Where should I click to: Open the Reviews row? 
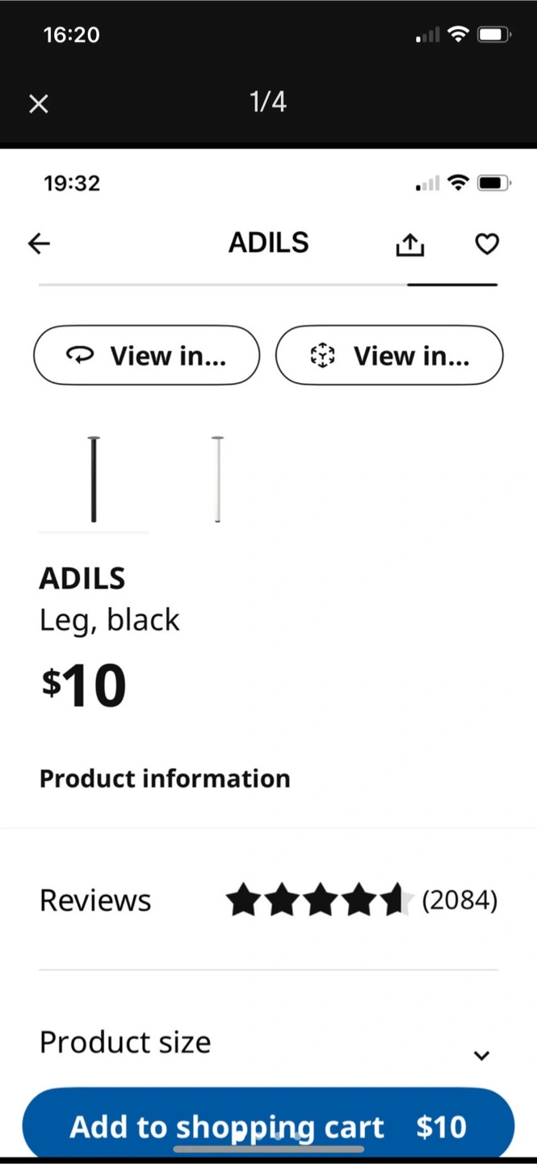point(268,900)
